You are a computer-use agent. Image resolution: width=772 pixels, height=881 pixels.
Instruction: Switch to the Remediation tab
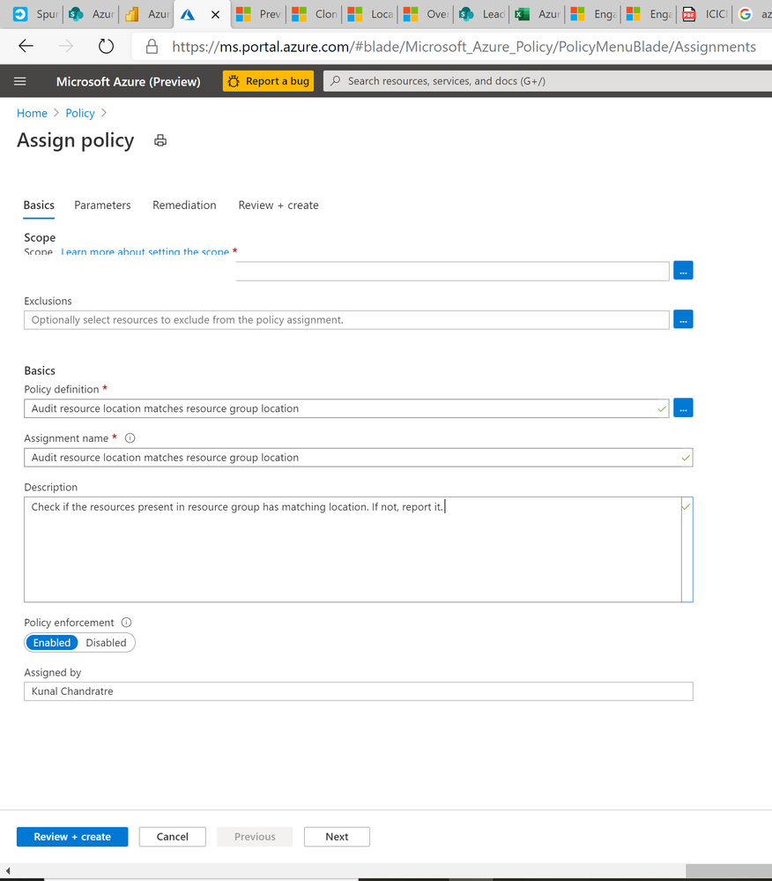pyautogui.click(x=184, y=205)
